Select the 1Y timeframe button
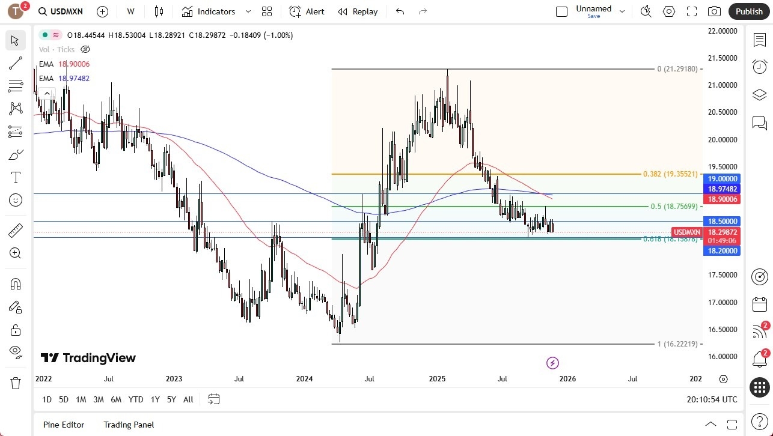 154,399
